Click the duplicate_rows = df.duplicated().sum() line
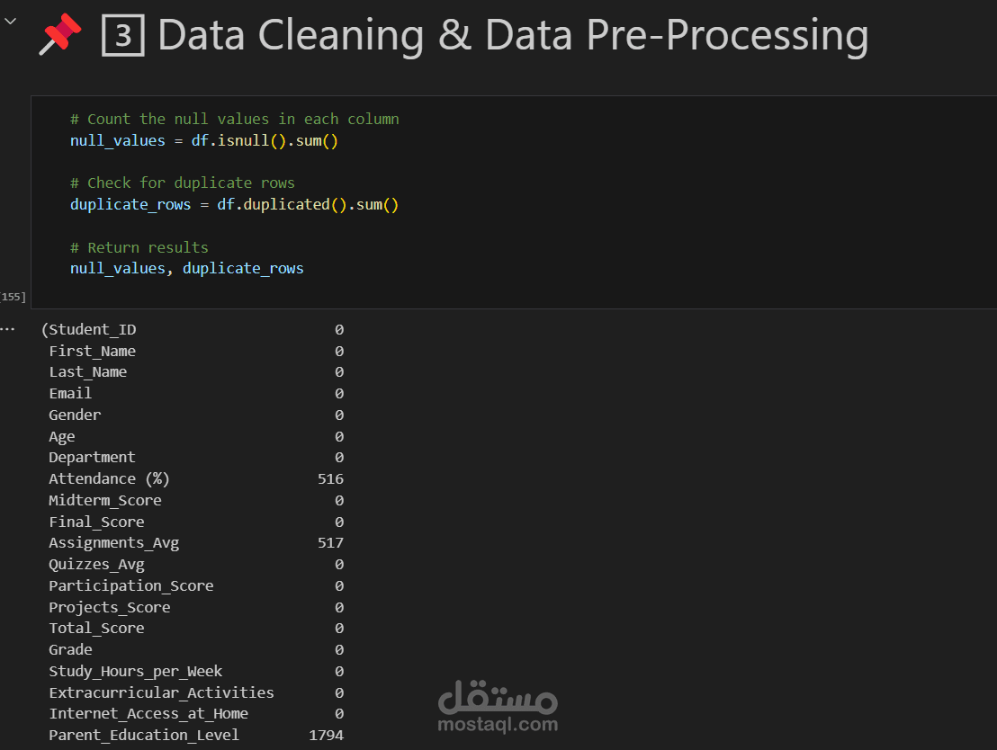The image size is (997, 750). [x=234, y=204]
